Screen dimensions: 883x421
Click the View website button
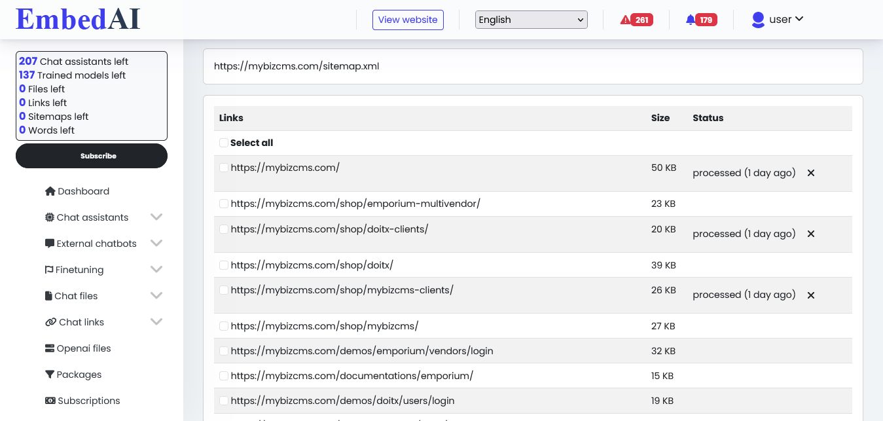pyautogui.click(x=408, y=20)
